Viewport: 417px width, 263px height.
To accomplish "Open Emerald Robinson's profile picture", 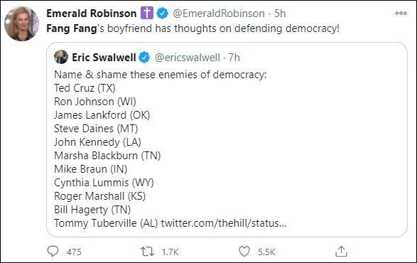I will pyautogui.click(x=22, y=23).
